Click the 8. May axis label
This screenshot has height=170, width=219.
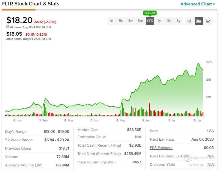(x=121, y=121)
